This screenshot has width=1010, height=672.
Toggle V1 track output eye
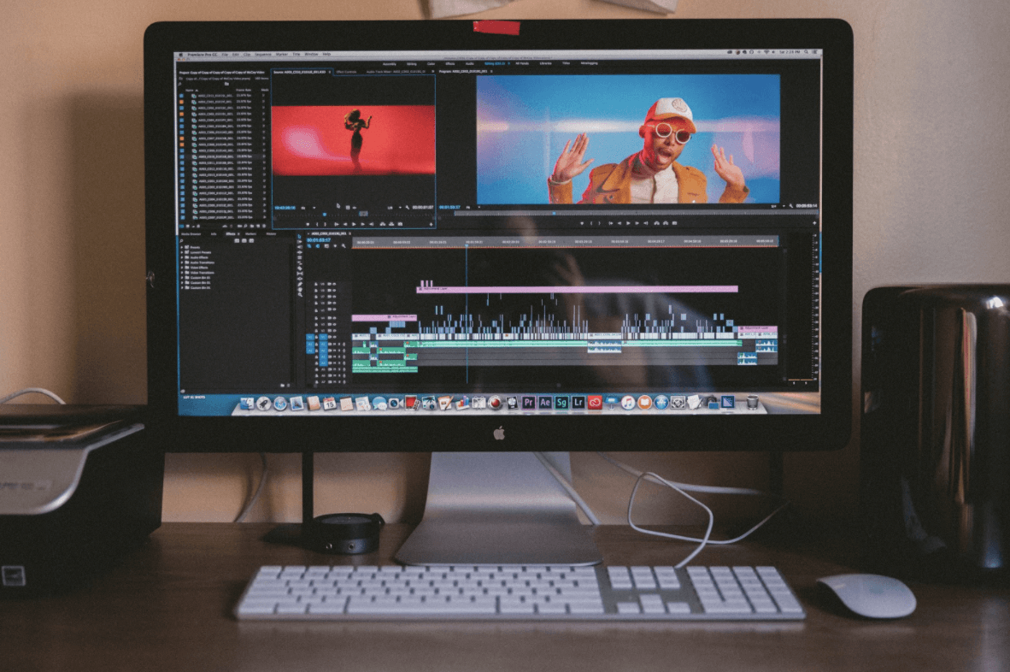point(334,337)
